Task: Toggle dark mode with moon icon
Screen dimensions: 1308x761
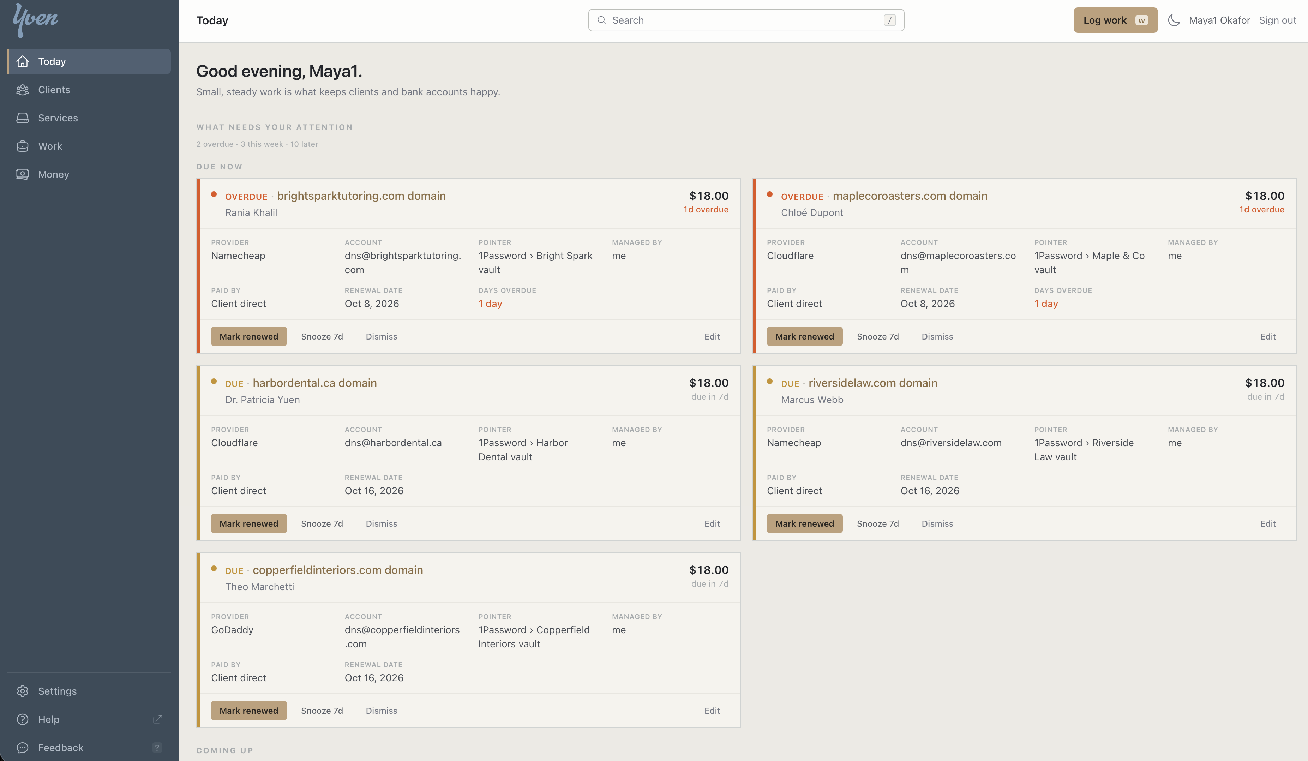Action: tap(1174, 20)
